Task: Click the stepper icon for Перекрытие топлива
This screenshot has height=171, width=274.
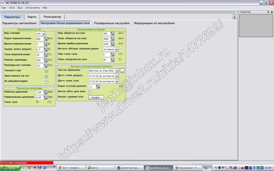Action: coord(46,66)
